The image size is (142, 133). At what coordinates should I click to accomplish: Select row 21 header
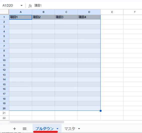(5, 113)
